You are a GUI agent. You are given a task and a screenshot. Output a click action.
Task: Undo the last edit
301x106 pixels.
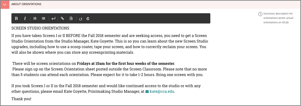[x=81, y=19]
